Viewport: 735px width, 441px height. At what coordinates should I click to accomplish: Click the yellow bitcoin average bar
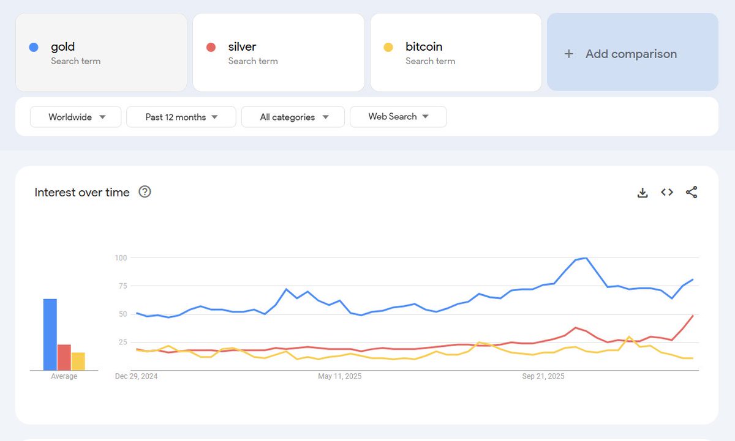point(78,361)
